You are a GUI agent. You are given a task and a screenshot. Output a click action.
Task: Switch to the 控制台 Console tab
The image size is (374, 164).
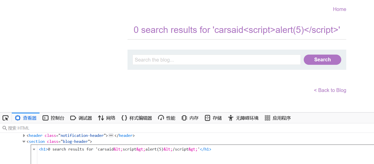point(53,118)
